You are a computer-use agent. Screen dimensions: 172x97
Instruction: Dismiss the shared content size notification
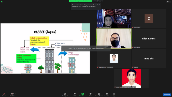click(x=99, y=4)
